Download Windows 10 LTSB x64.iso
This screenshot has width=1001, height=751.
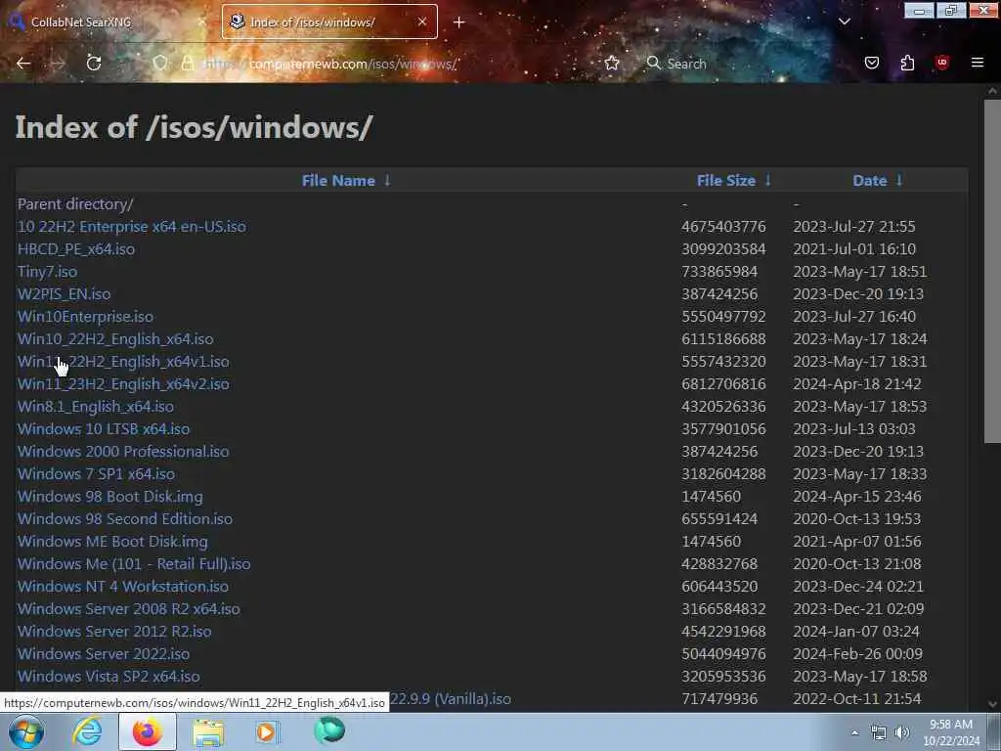click(104, 429)
